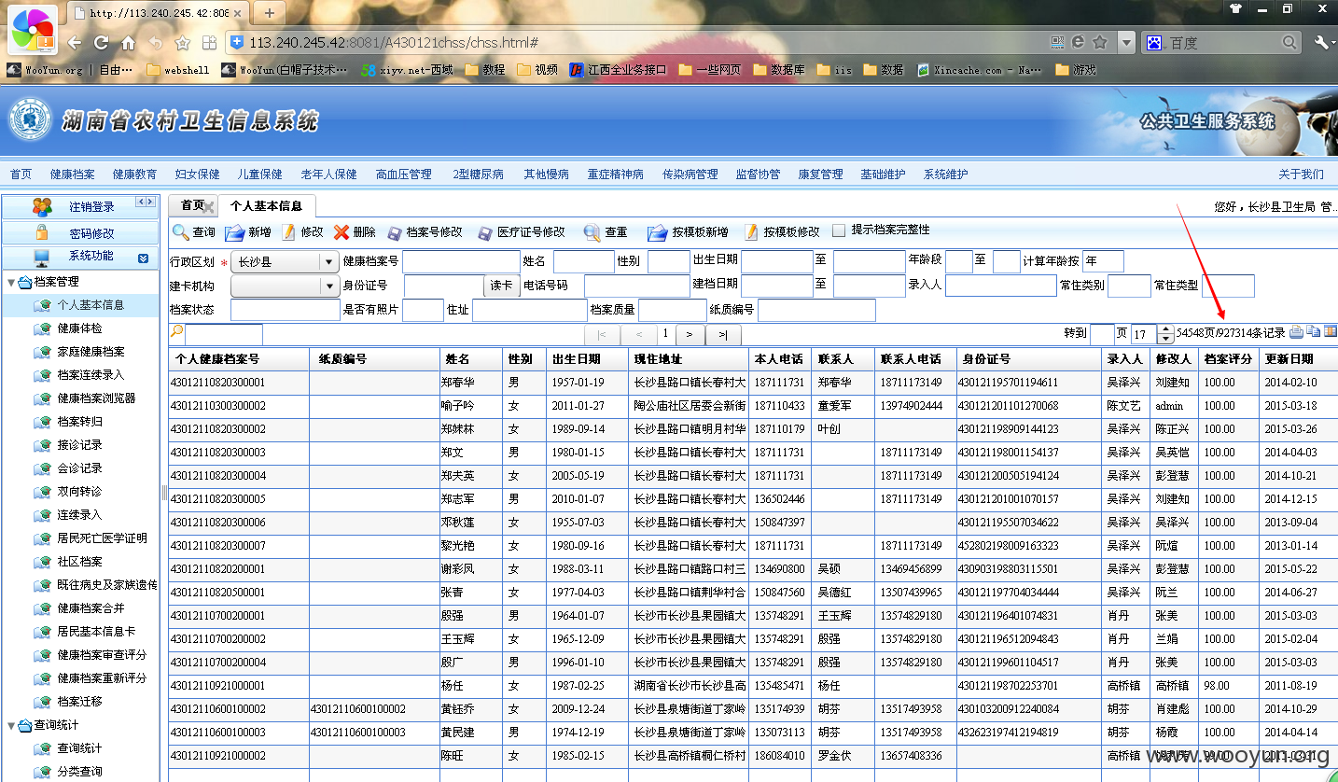Click the 姓名 search input field
The image size is (1338, 782).
[583, 262]
